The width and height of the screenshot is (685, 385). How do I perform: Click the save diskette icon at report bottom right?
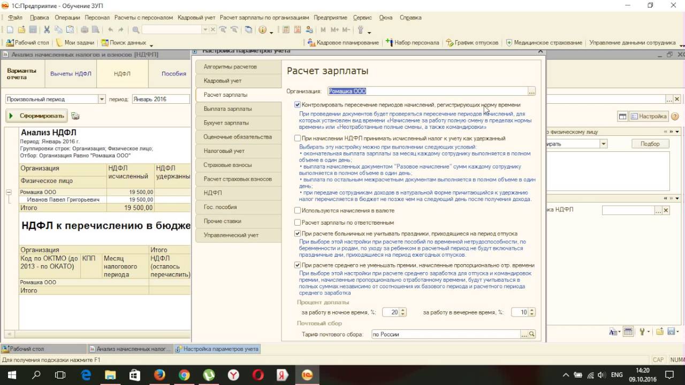[x=671, y=332]
